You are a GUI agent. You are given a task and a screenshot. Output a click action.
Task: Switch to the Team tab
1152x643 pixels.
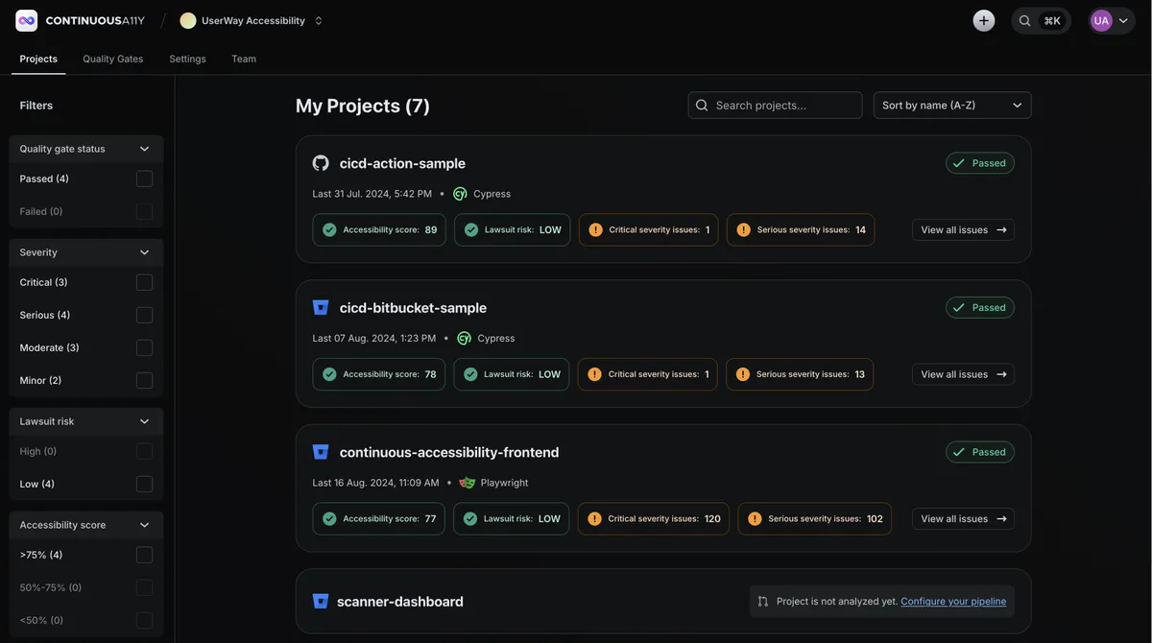[244, 59]
